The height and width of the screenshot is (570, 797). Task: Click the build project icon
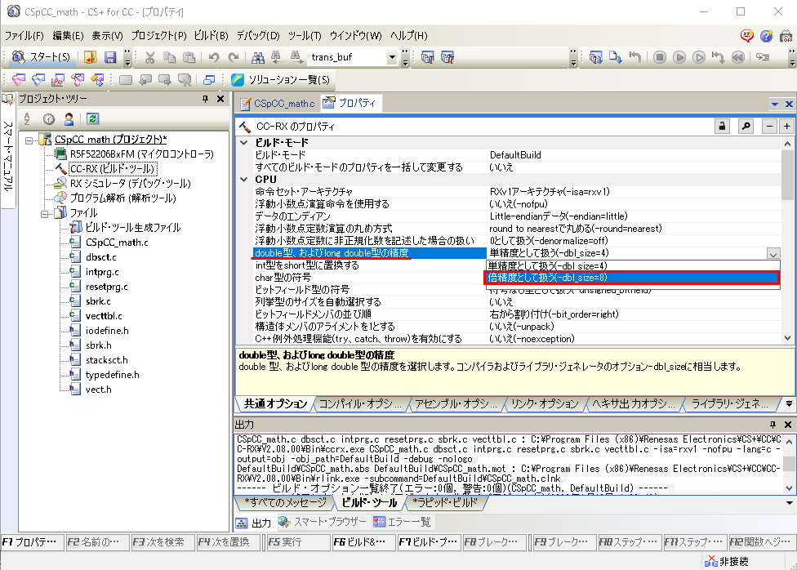click(427, 57)
